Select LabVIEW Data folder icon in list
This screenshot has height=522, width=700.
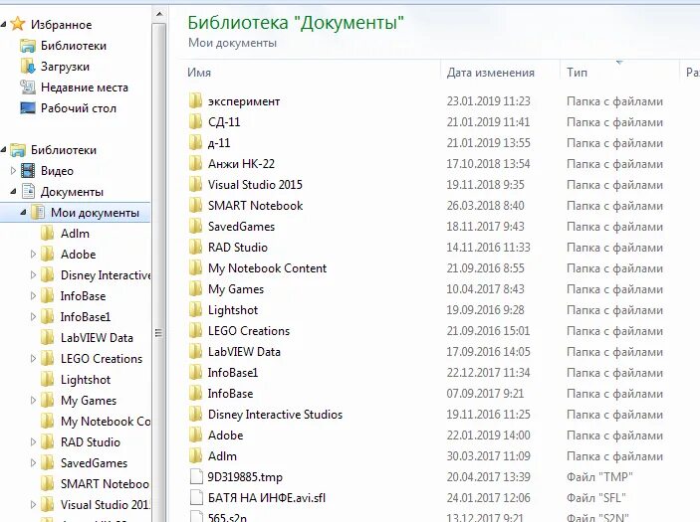[195, 351]
